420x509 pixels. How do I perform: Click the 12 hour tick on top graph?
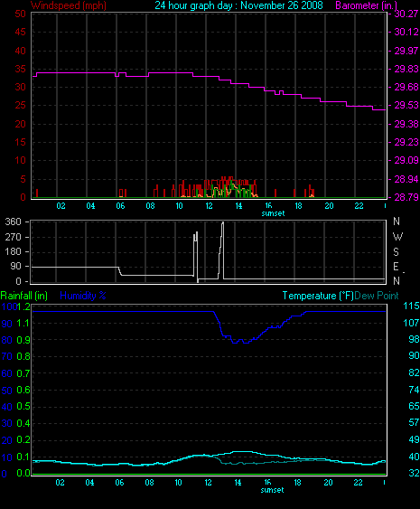(209, 206)
